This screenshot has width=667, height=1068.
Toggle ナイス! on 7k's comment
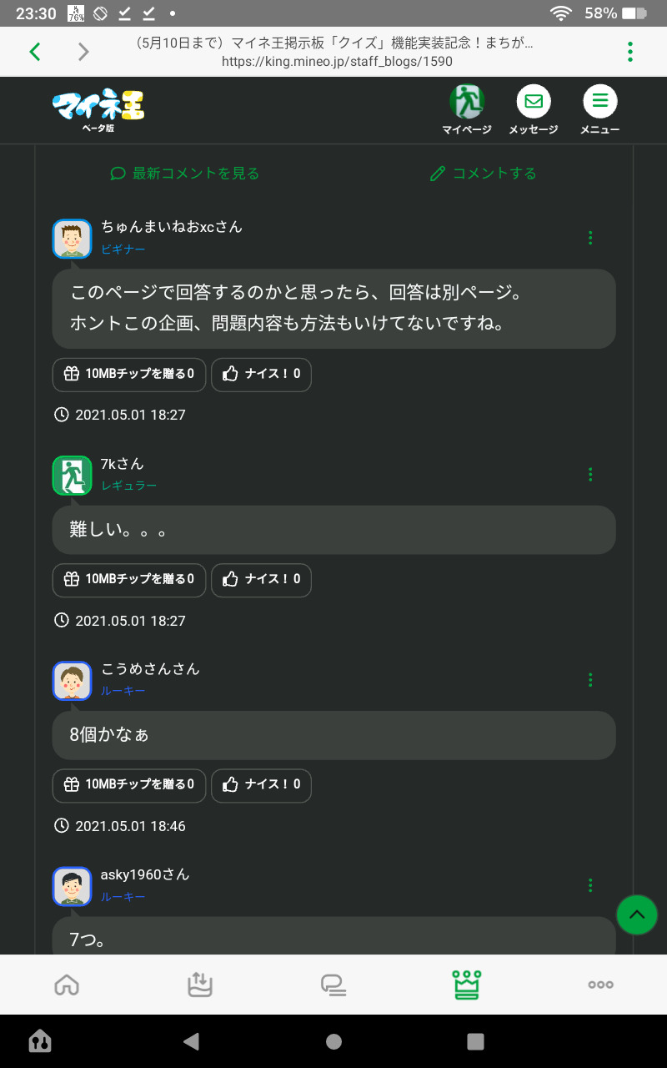pyautogui.click(x=261, y=579)
